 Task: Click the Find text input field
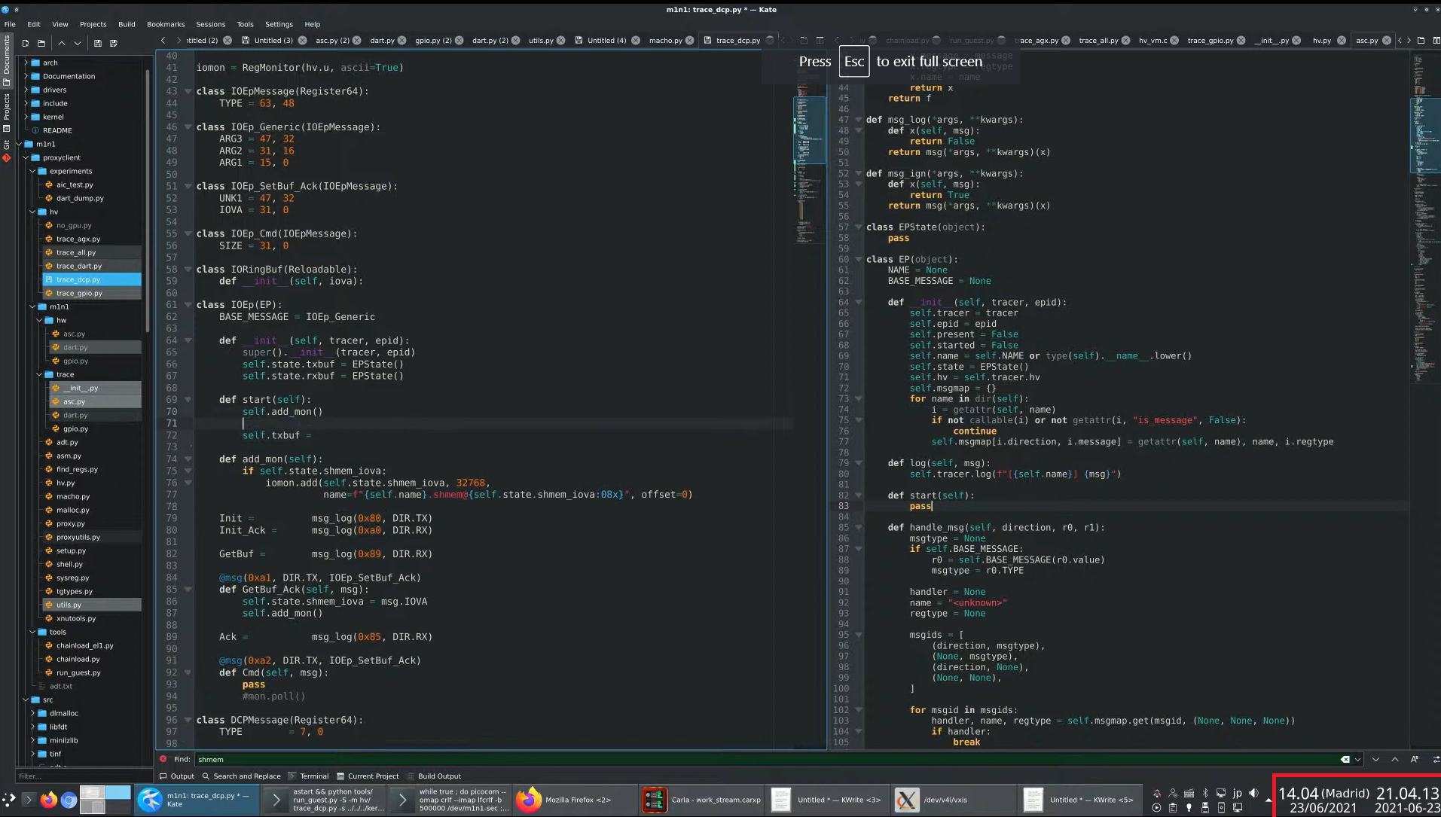point(765,759)
